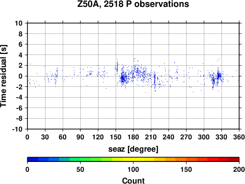
Task: Click the 'Count' colorbar label
Action: (133, 181)
